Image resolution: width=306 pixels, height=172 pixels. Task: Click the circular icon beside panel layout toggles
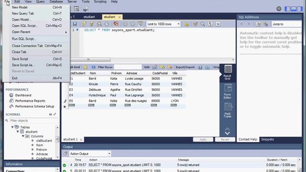279,9
